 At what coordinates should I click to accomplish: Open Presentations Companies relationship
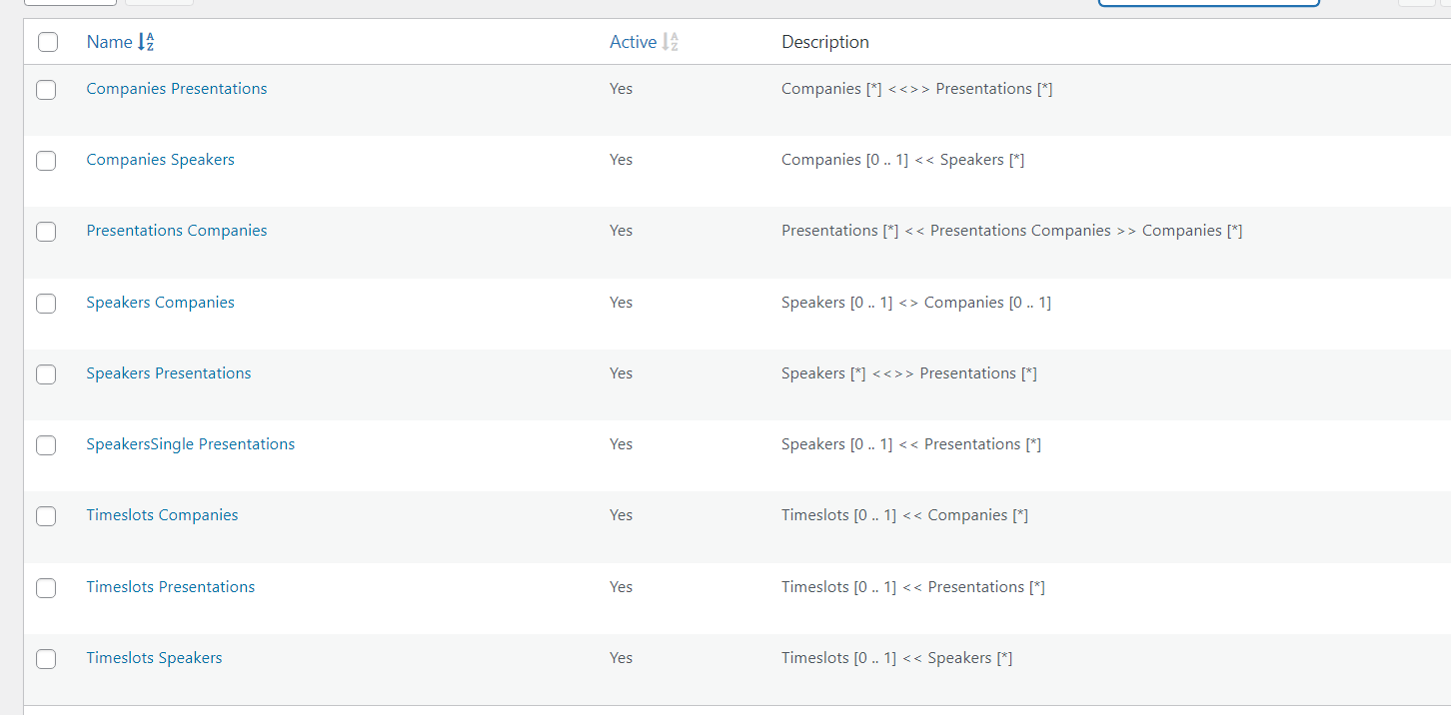tap(177, 231)
